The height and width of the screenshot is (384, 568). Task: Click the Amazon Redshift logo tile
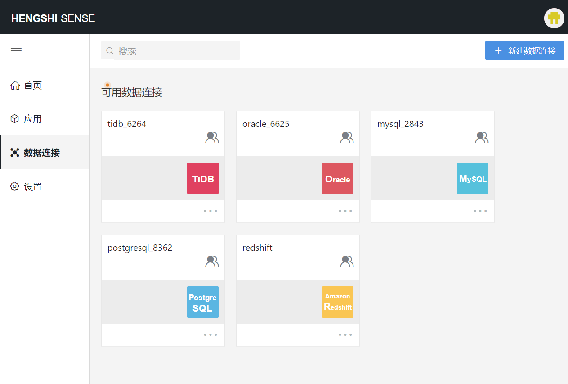[338, 302]
